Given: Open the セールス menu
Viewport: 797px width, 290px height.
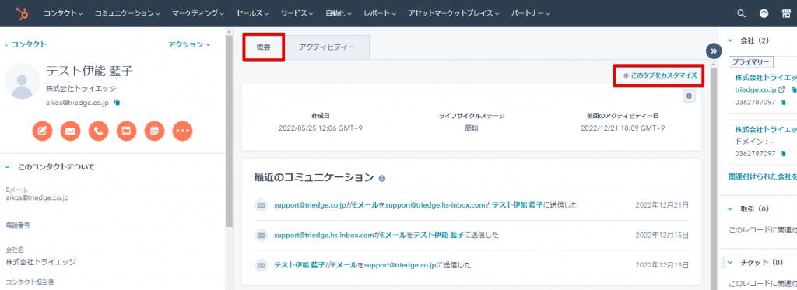Looking at the screenshot, I should 252,14.
